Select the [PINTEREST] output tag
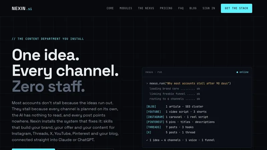The height and width of the screenshot is (150, 267). pyautogui.click(x=155, y=122)
